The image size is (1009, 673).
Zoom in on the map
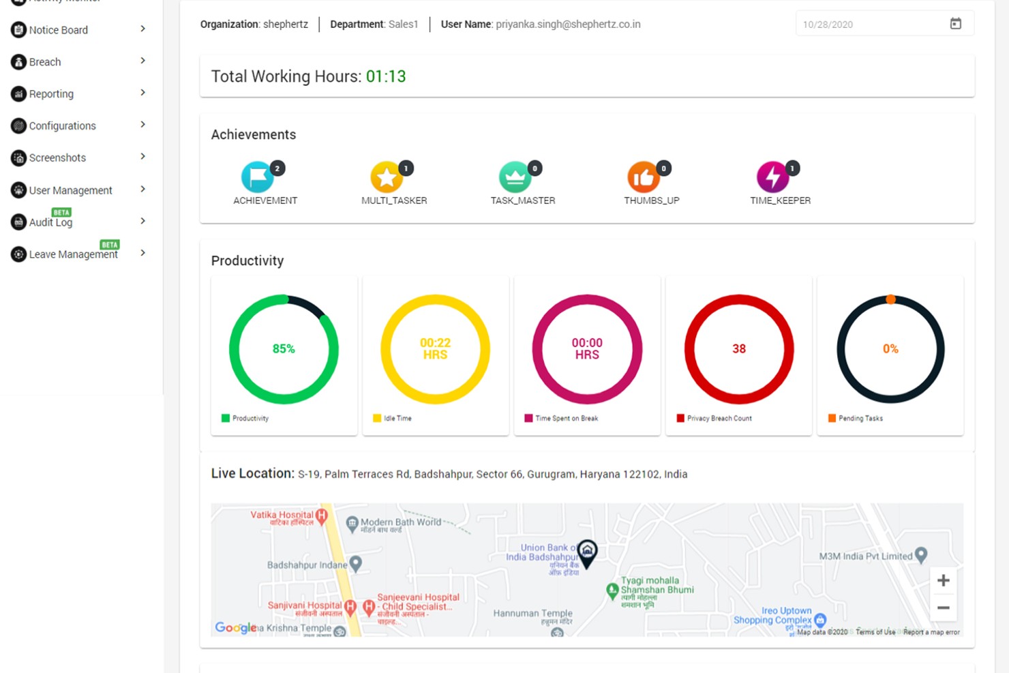click(944, 580)
